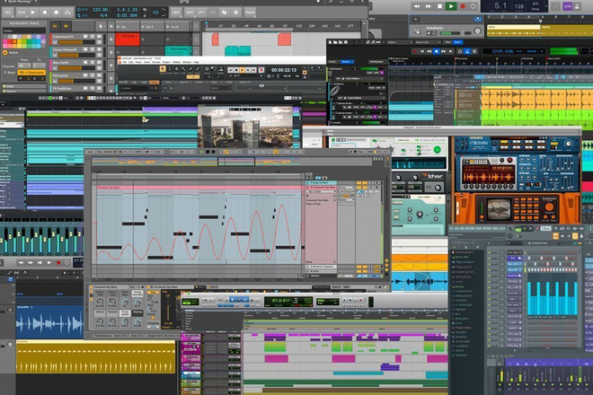
Task: Pick the Draw tool in Cakewalk toolbar
Action: (190, 69)
